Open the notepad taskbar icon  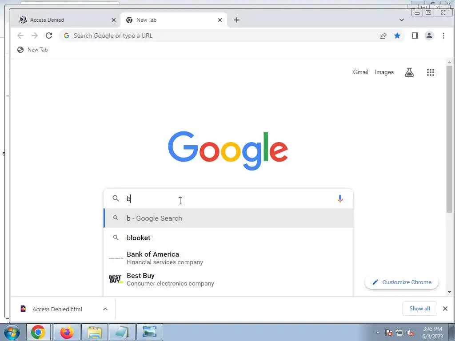pyautogui.click(x=122, y=332)
